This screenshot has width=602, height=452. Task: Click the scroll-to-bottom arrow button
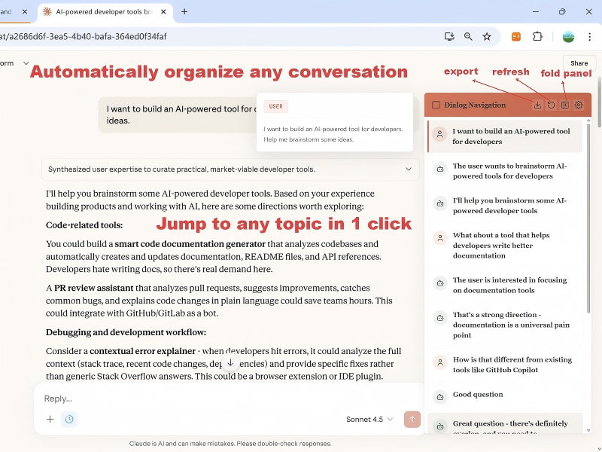click(x=230, y=363)
